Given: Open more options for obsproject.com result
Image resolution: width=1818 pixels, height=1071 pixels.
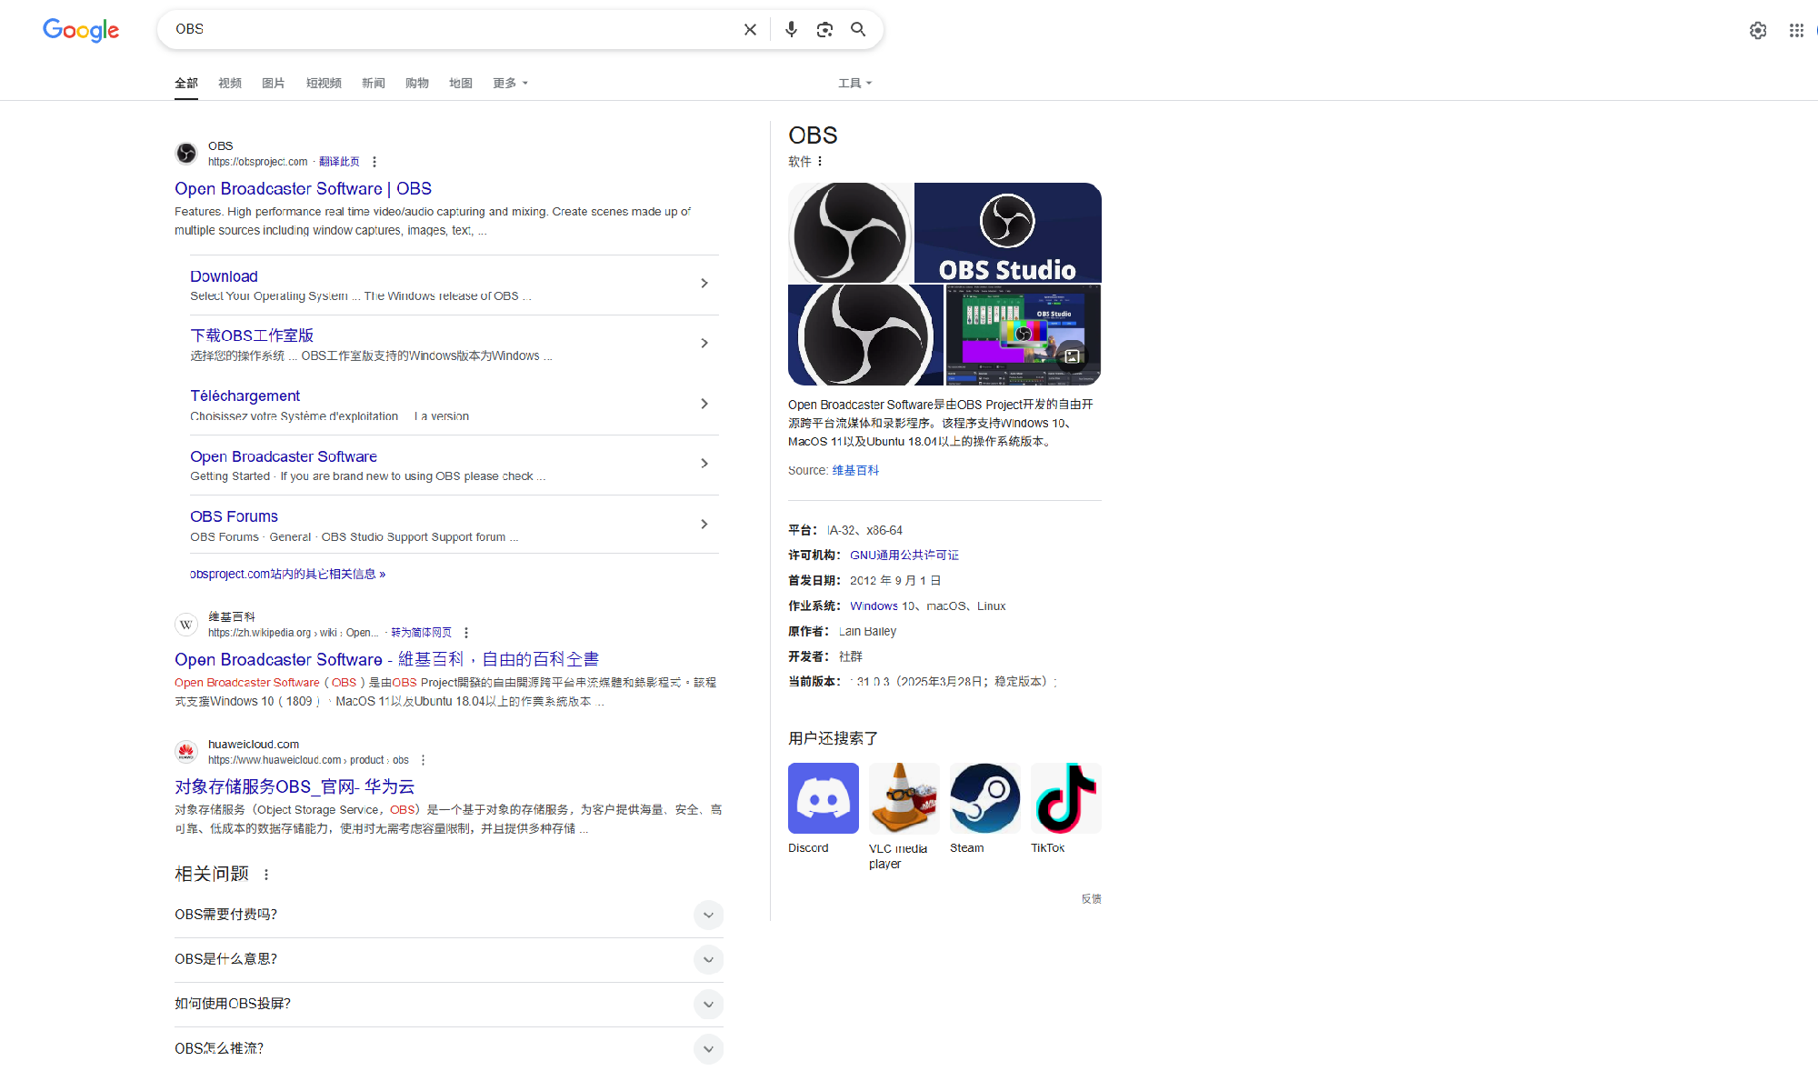Looking at the screenshot, I should click(x=375, y=162).
